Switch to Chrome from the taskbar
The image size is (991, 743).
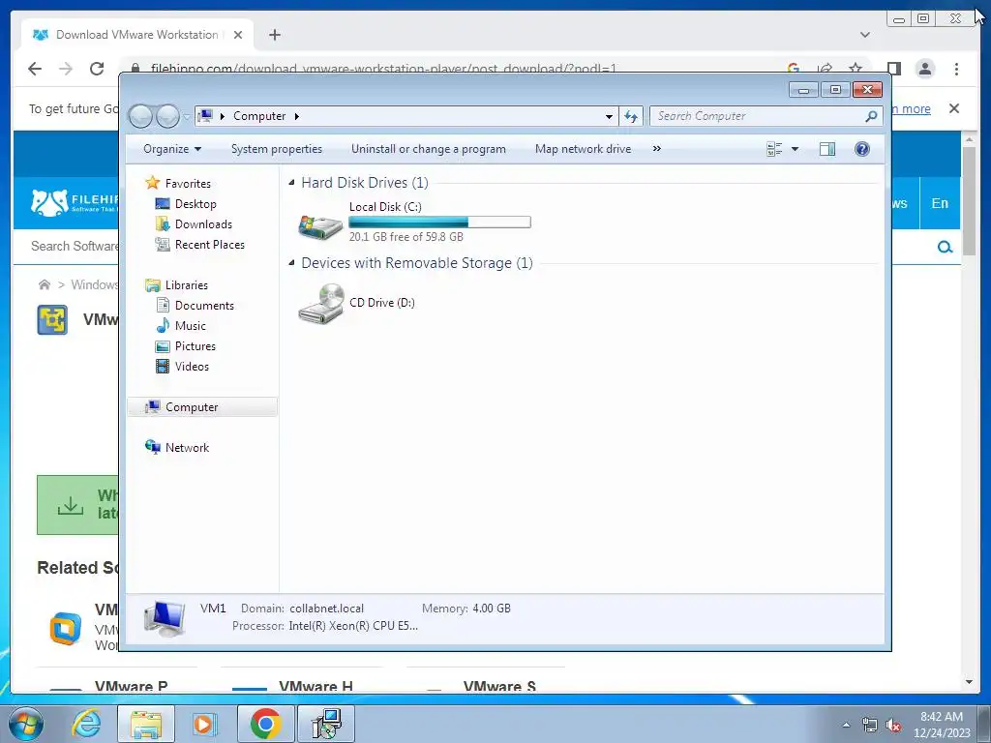265,724
